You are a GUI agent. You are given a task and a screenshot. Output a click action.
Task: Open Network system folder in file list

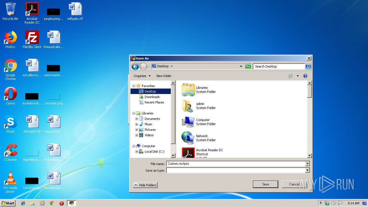coord(199,138)
